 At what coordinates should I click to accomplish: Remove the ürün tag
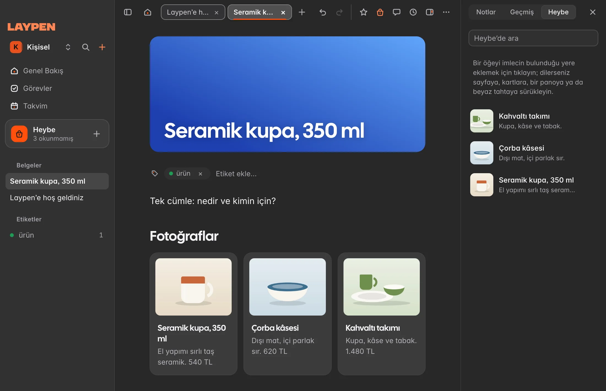tap(201, 174)
